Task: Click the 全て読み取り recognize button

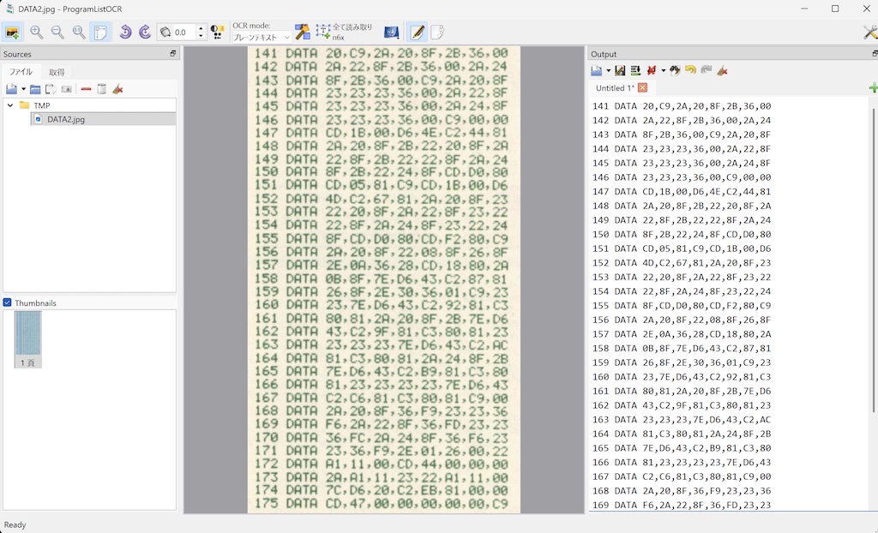Action: [x=344, y=32]
